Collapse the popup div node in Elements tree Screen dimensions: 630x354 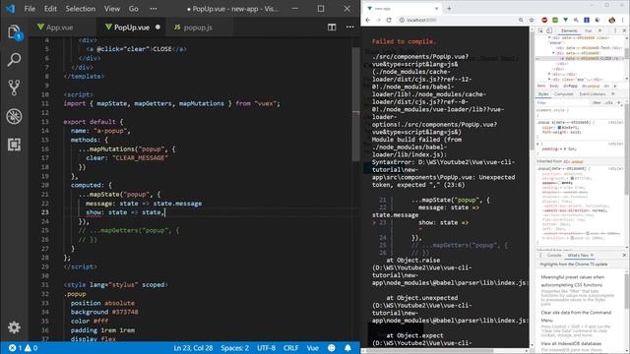[x=549, y=37]
